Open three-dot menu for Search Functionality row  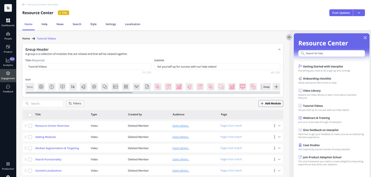coord(275,159)
